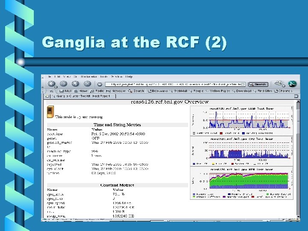Click the server node icon on page
This screenshot has width=308, height=231.
click(50, 112)
